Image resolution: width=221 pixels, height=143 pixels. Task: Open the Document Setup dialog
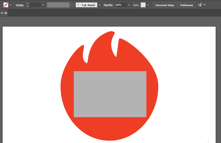(x=165, y=5)
